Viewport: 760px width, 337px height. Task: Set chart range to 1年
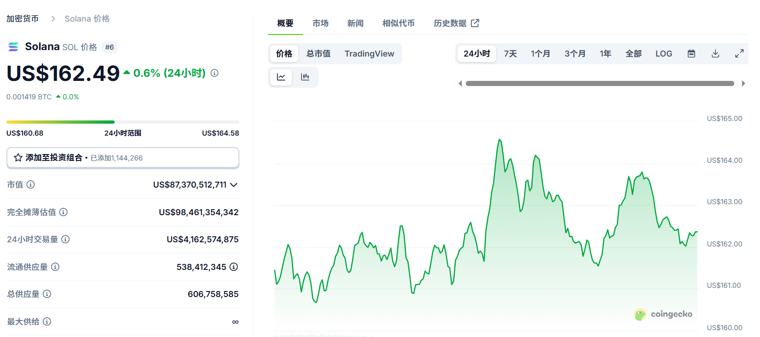605,54
